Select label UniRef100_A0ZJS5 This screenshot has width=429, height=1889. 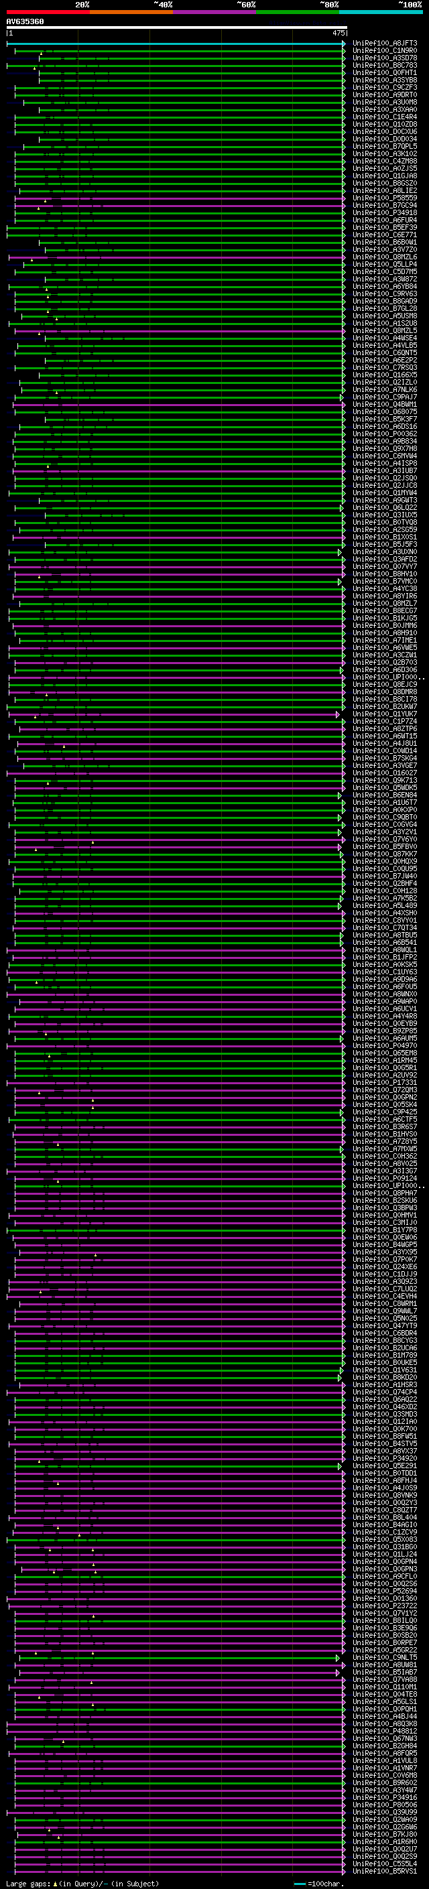point(385,169)
